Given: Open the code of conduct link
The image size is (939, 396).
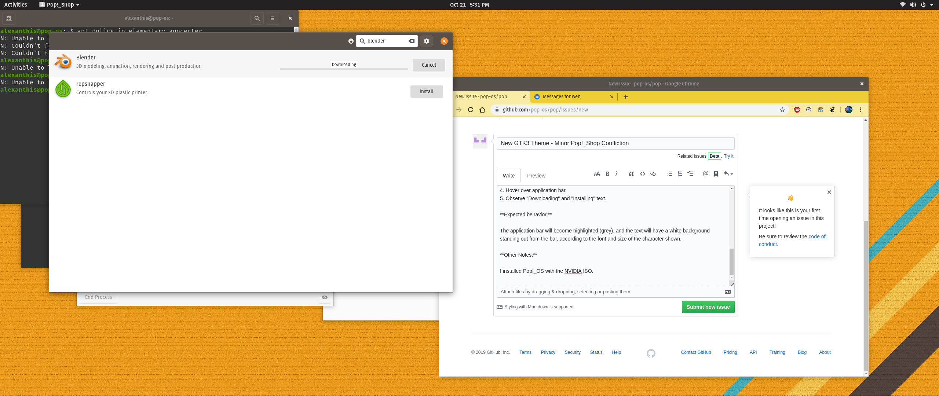Looking at the screenshot, I should coord(792,241).
